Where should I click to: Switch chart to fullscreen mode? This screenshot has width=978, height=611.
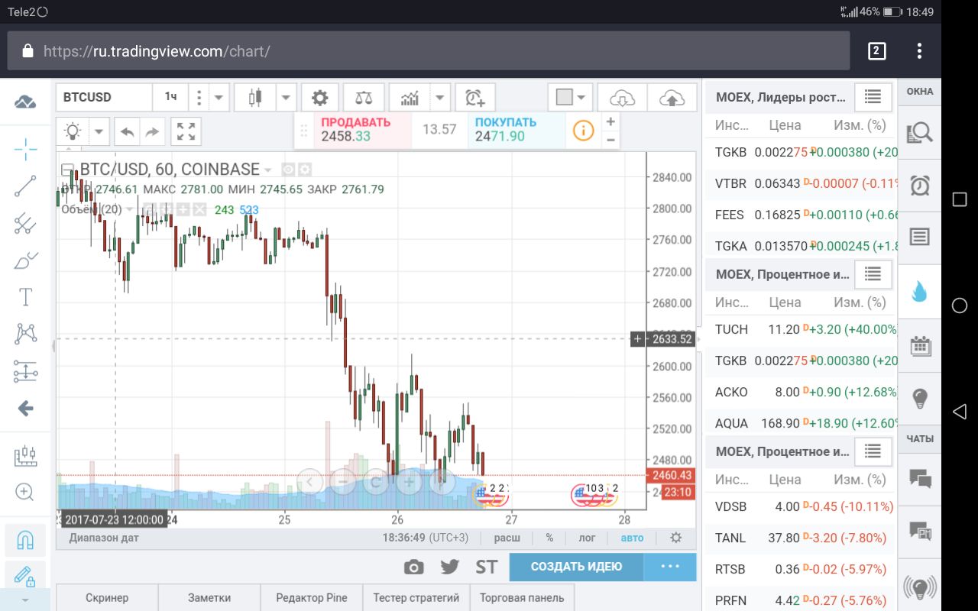(186, 131)
